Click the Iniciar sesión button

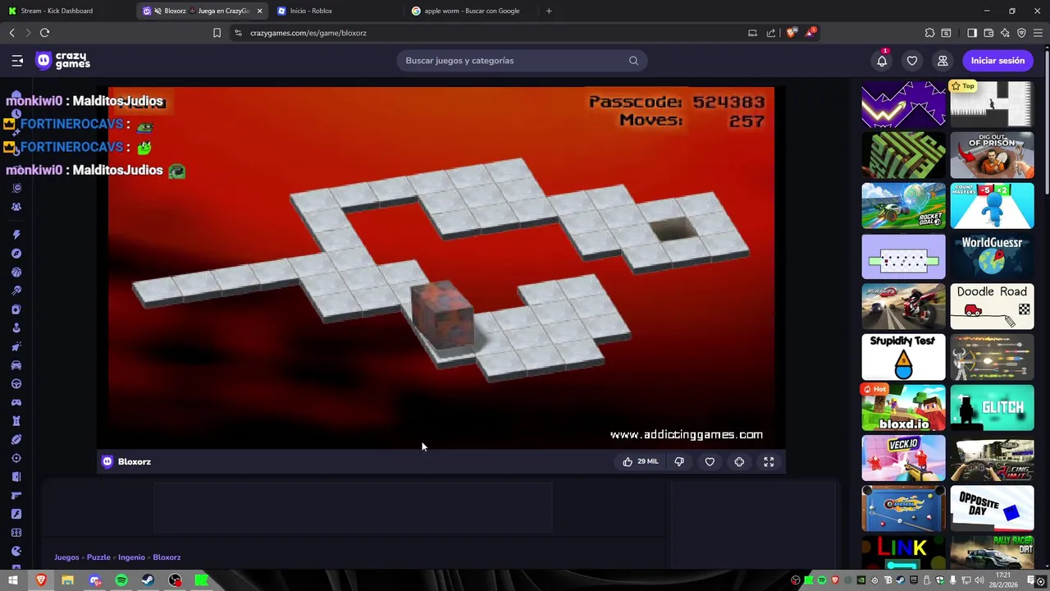(x=997, y=61)
